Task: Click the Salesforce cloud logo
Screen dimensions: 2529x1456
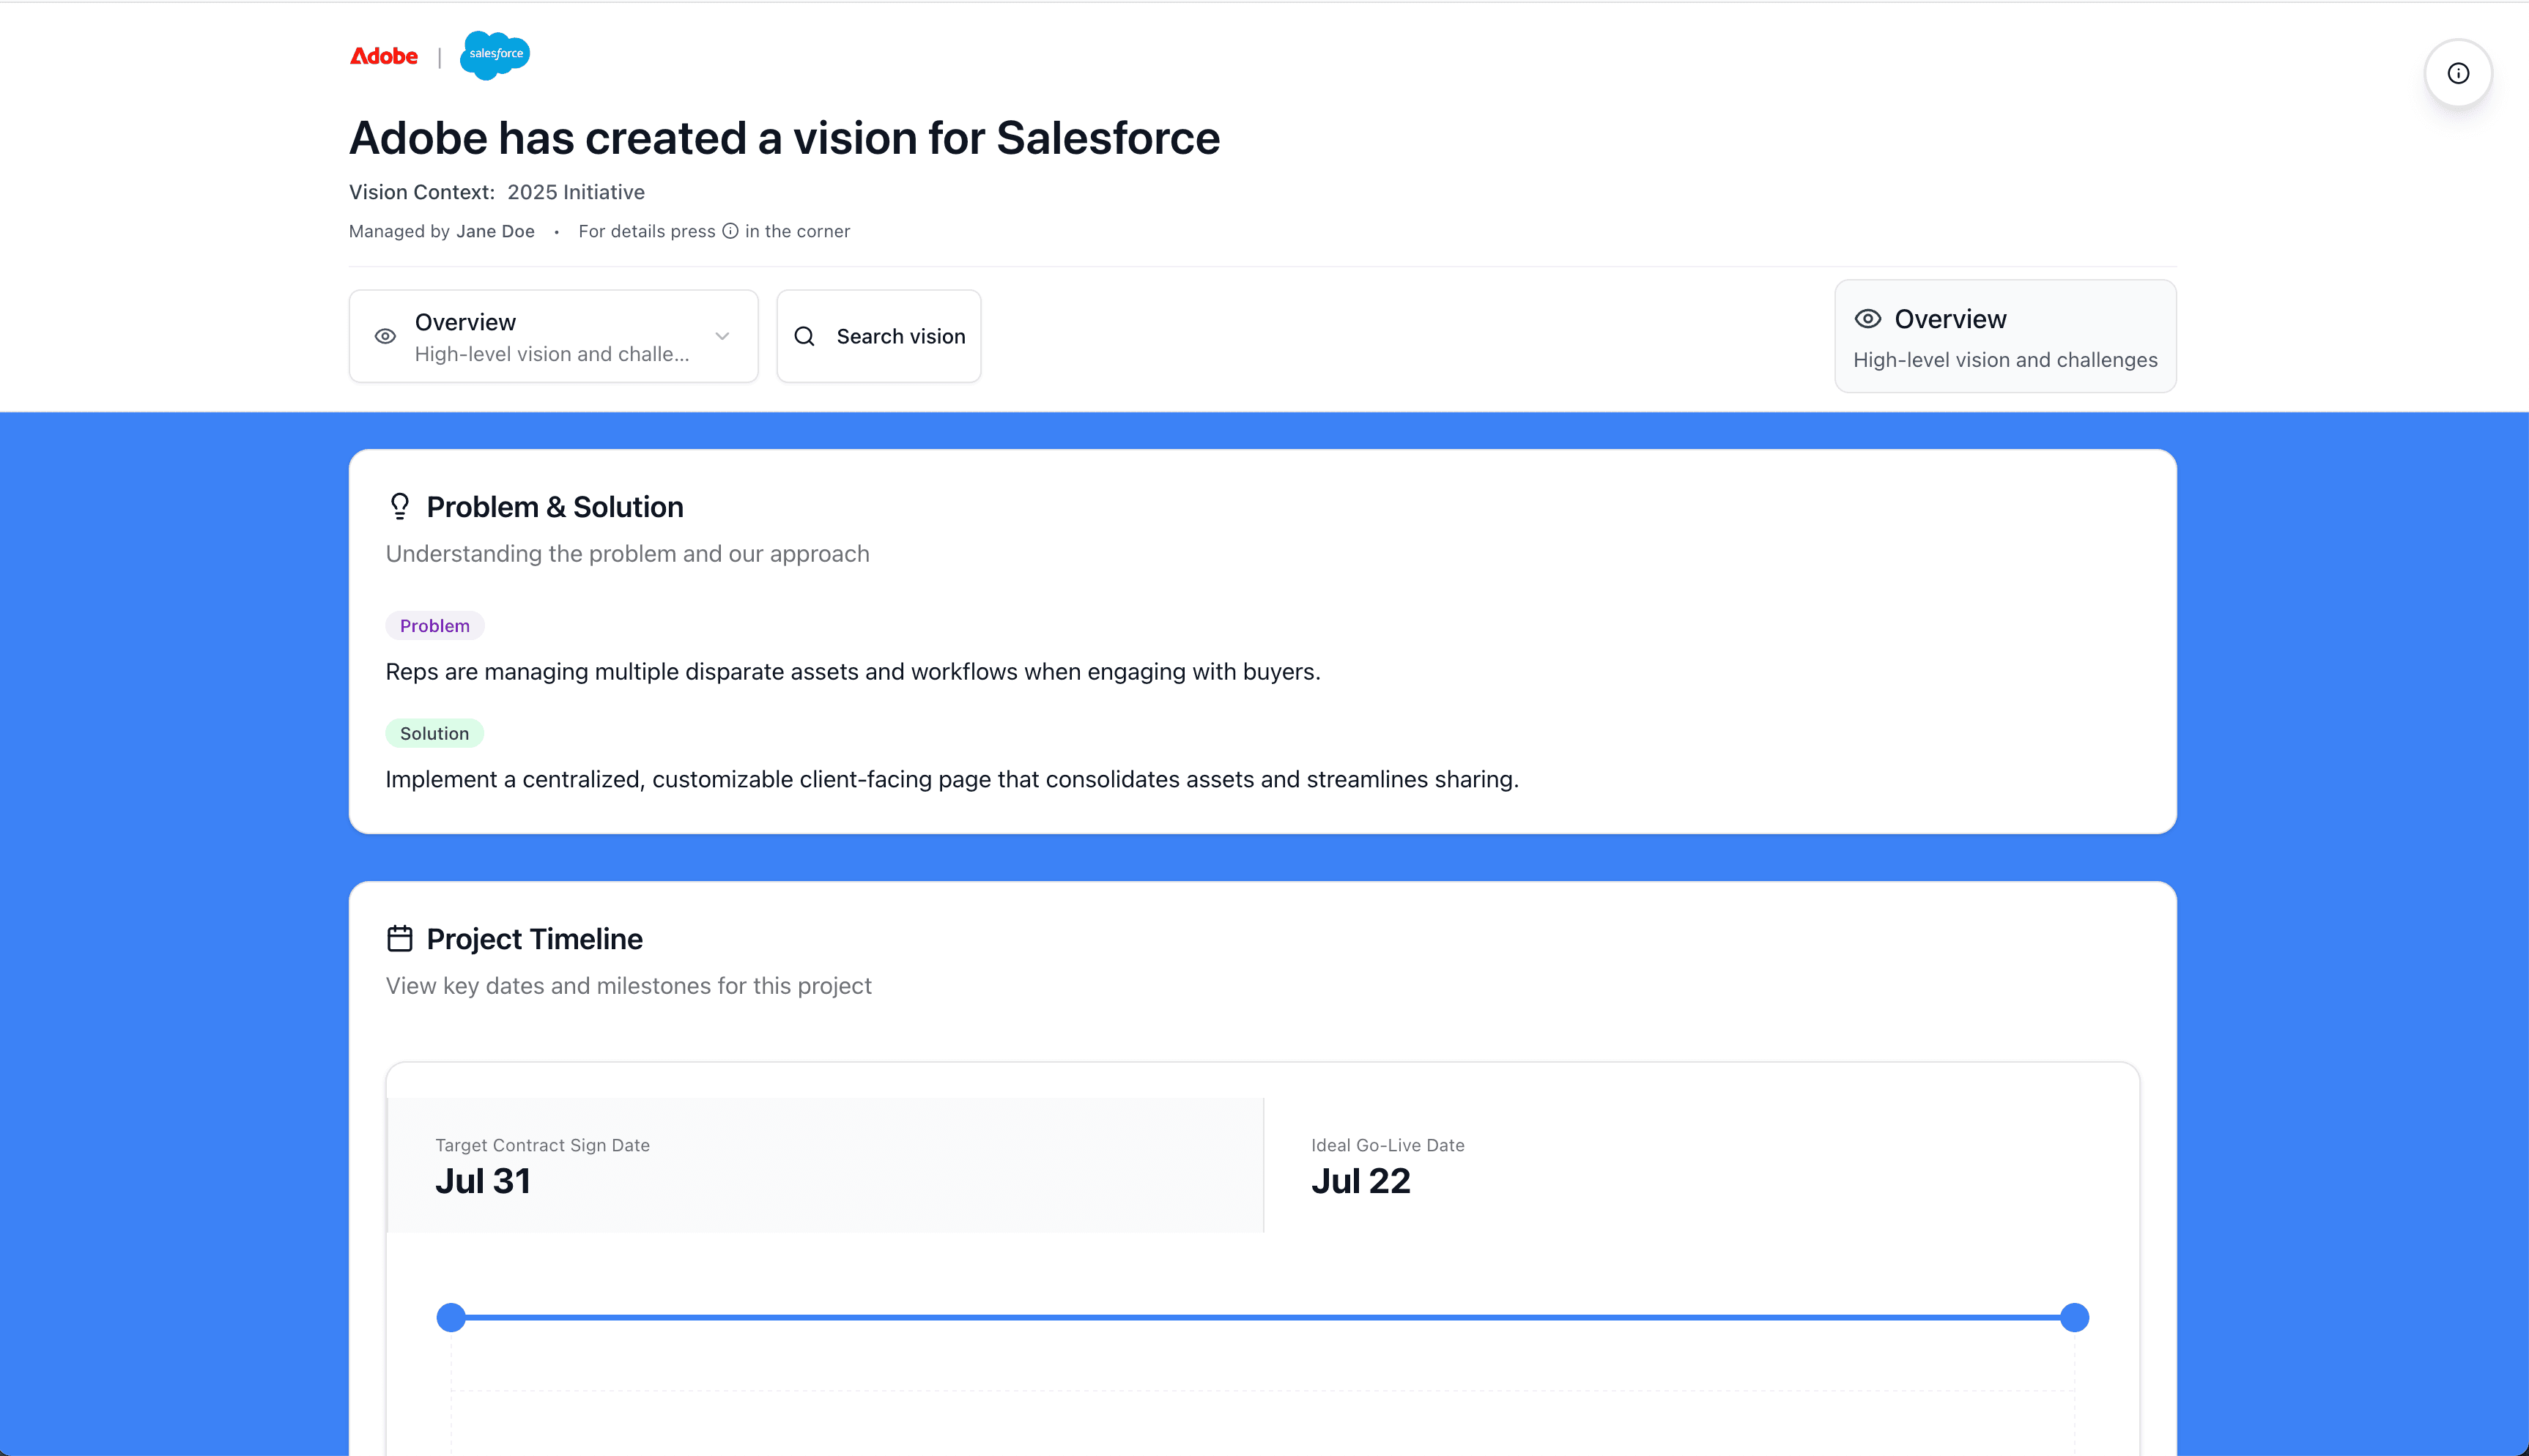Action: (x=495, y=55)
